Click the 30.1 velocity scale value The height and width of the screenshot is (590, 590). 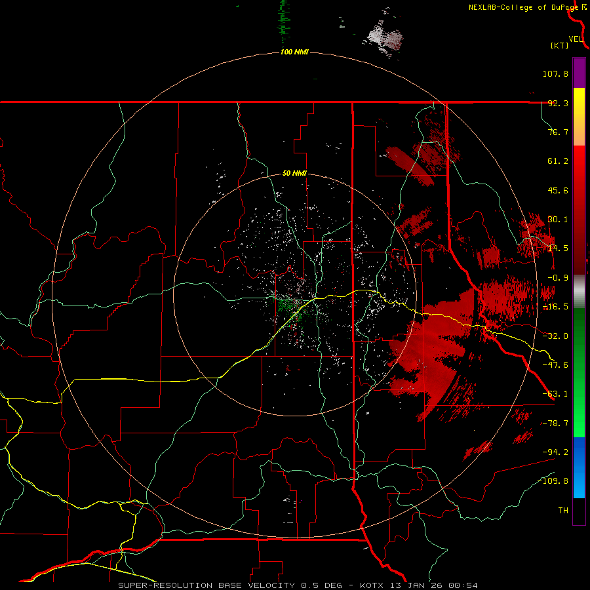point(558,220)
